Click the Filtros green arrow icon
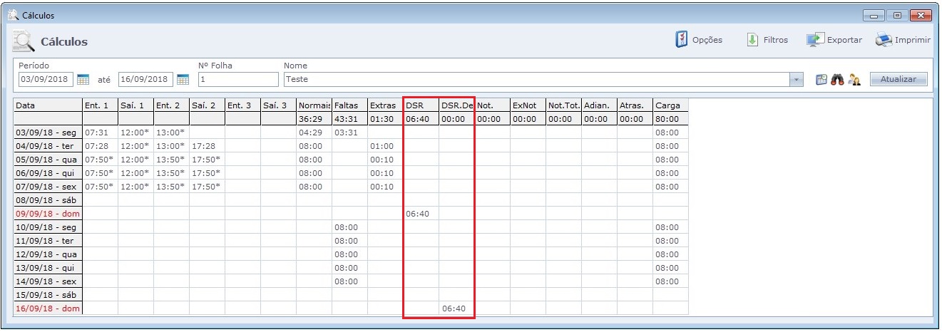Screen dimensions: 942x332 (x=752, y=40)
